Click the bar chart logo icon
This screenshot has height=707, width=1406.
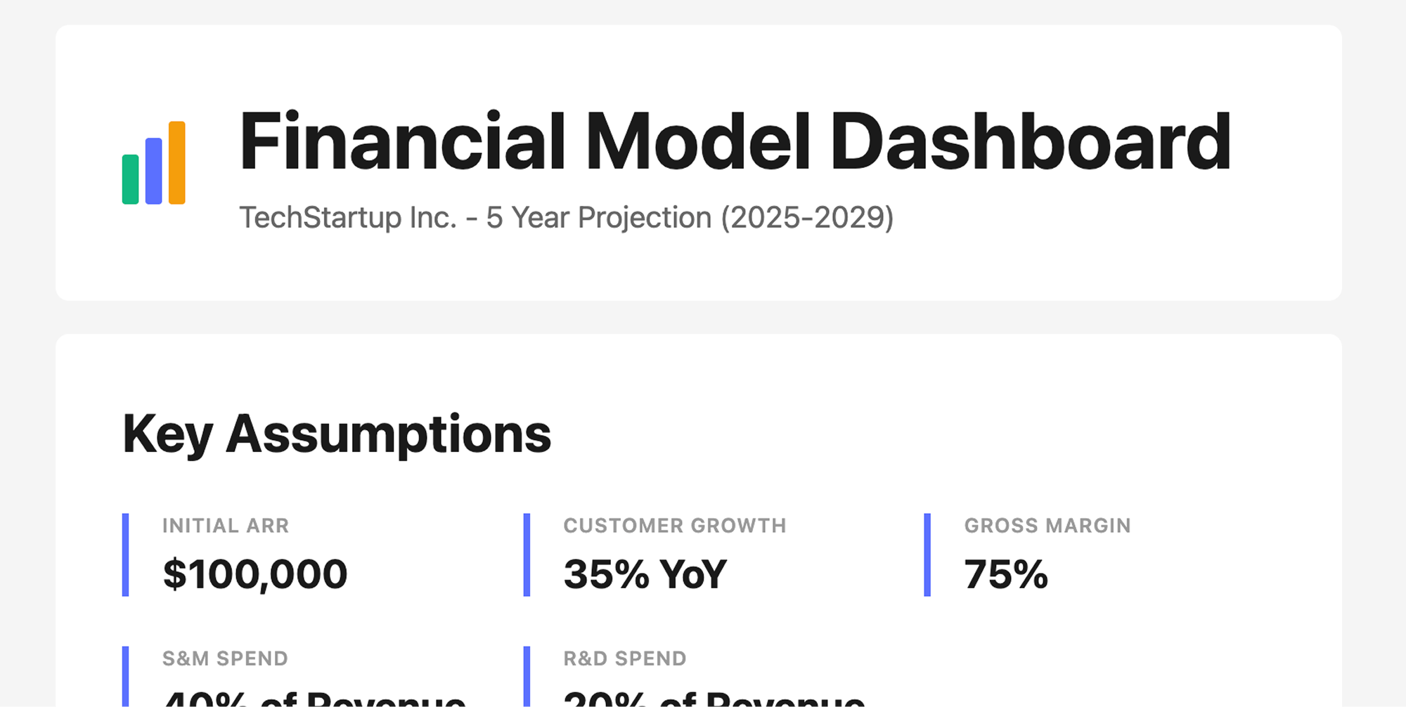(153, 163)
